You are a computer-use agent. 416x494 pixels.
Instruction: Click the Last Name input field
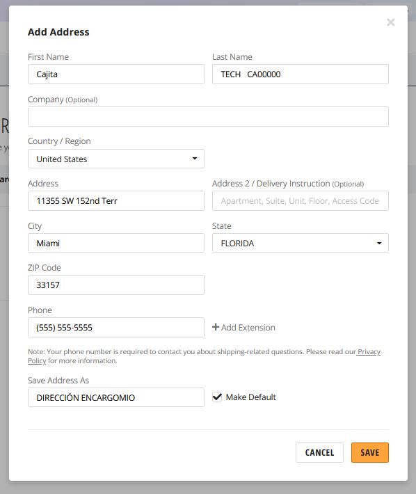point(300,74)
